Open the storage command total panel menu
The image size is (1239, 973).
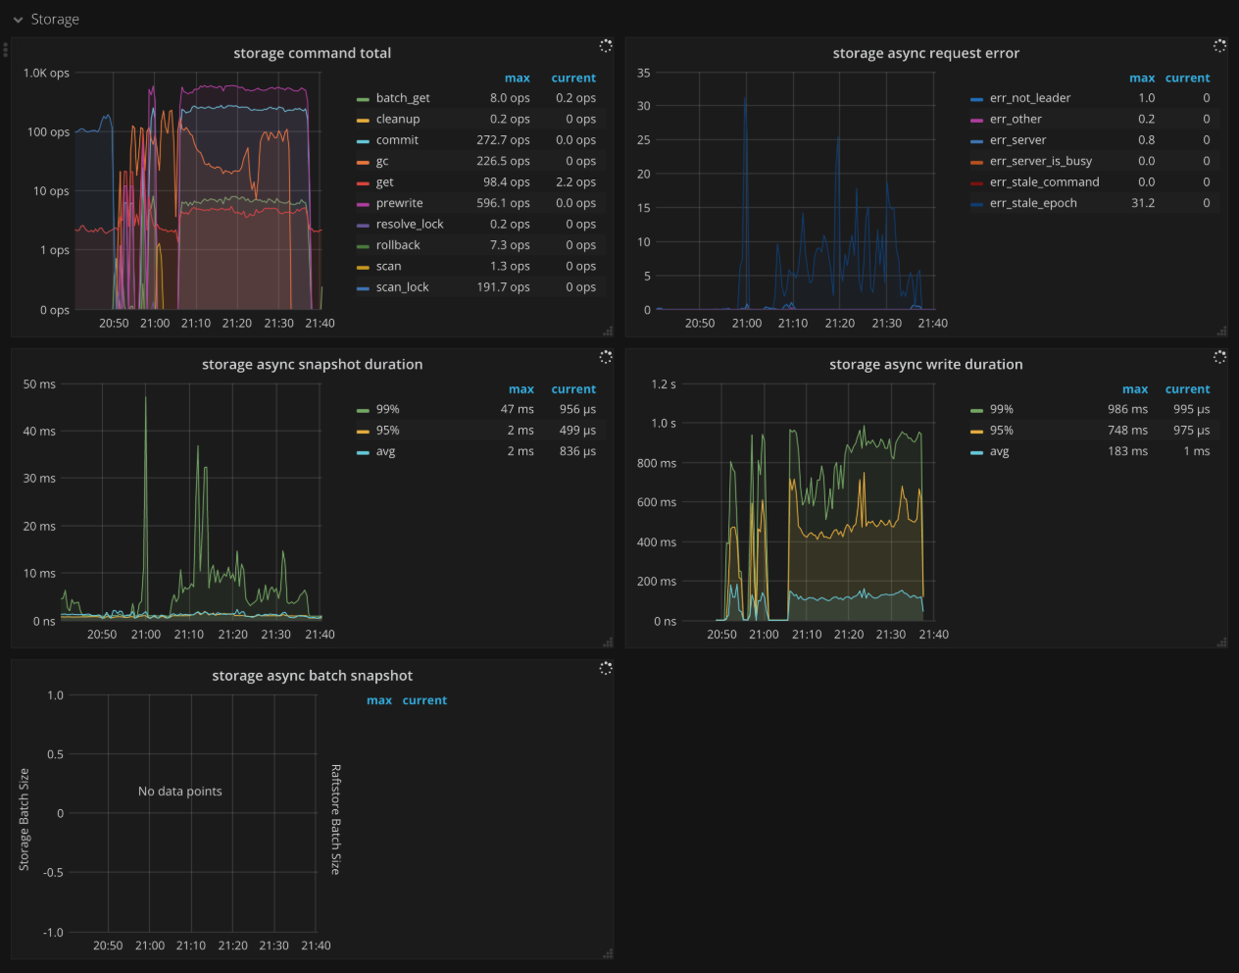pos(312,53)
